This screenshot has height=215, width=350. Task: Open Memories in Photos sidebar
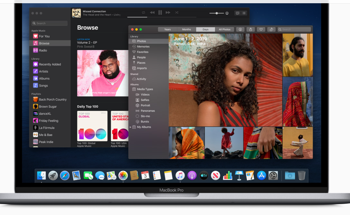149,46
